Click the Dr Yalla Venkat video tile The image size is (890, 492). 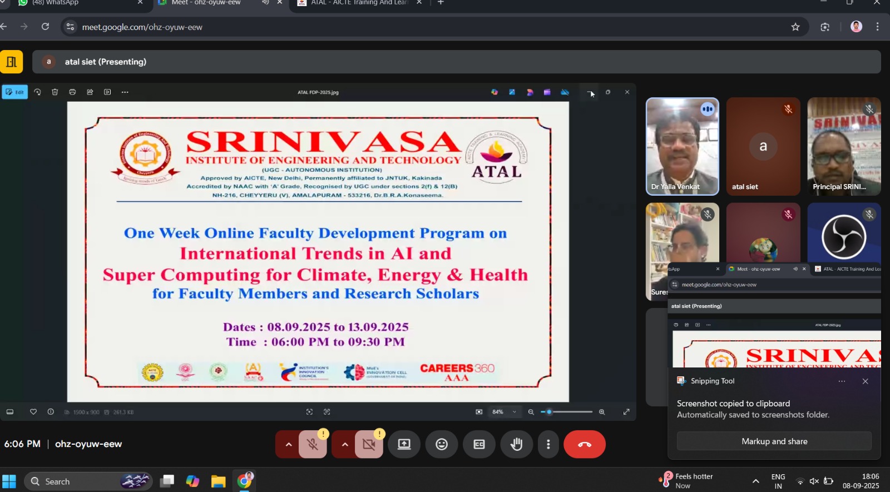(683, 147)
